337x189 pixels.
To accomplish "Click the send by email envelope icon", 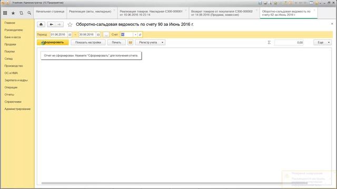I will coord(130,43).
